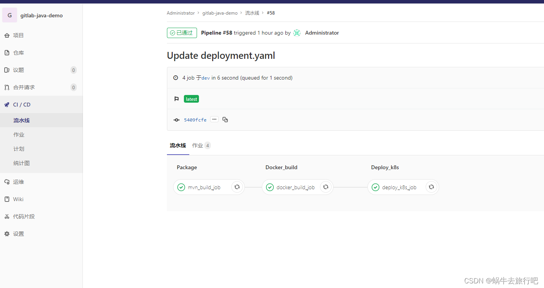Retry the mvn_build_job via its retry icon
This screenshot has height=288, width=544.
[x=237, y=187]
